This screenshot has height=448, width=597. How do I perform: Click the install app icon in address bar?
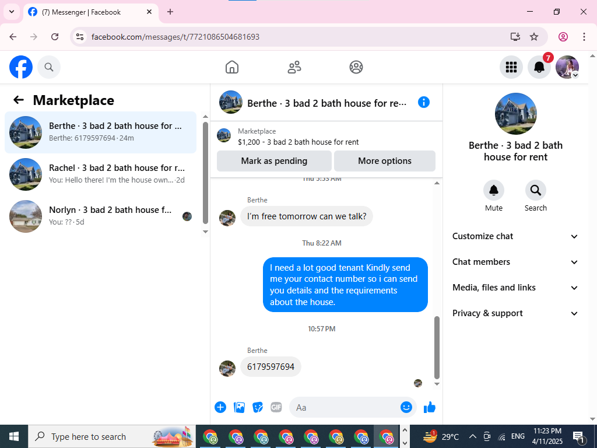515,37
